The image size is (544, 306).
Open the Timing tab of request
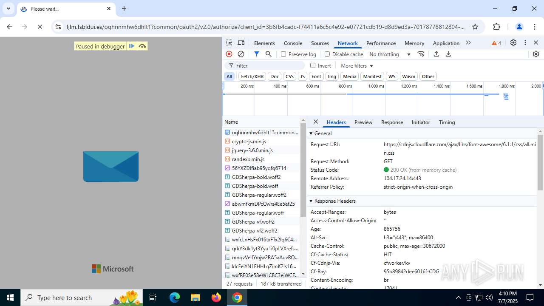pos(447,122)
